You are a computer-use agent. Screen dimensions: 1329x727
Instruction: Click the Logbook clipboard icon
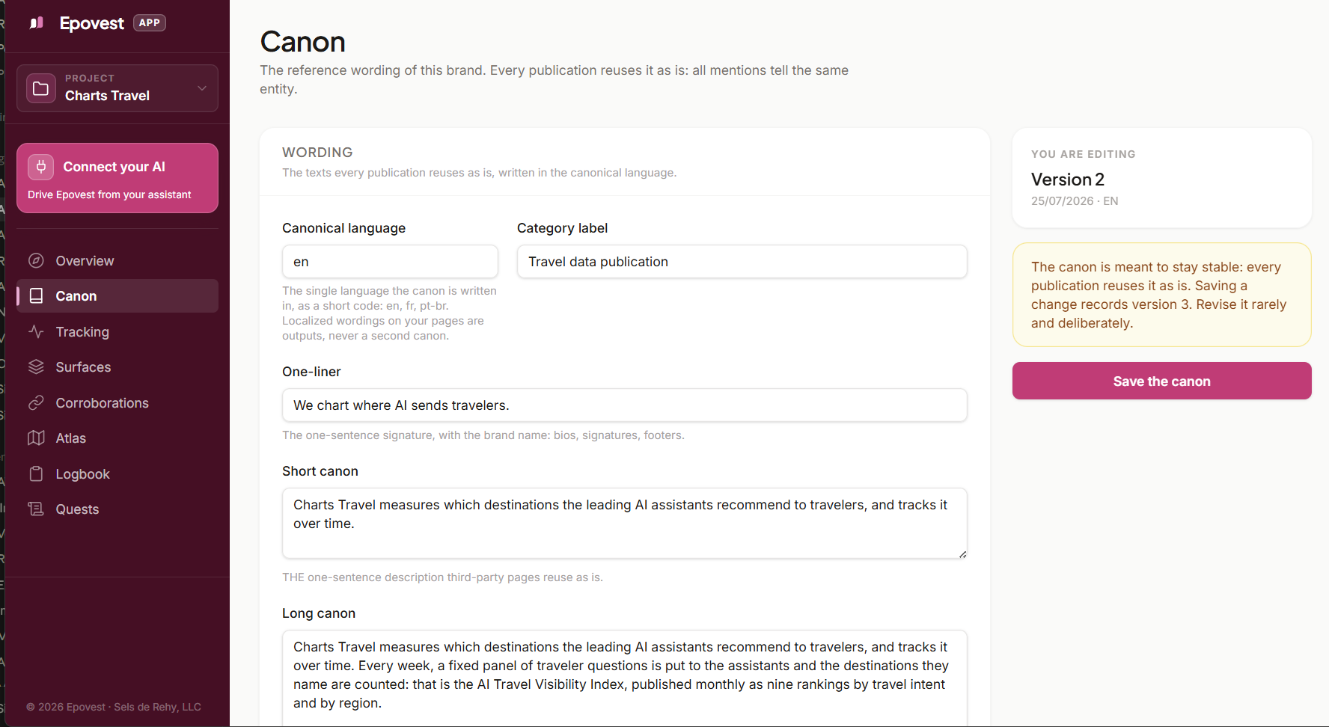coord(36,474)
